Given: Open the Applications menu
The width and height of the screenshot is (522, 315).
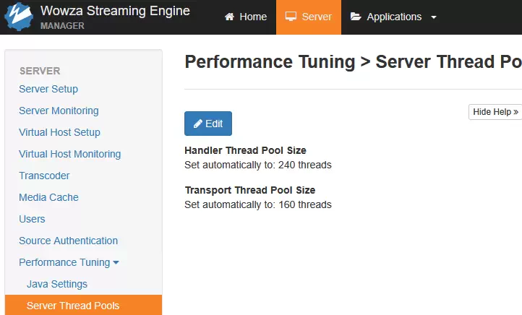Looking at the screenshot, I should pos(393,17).
